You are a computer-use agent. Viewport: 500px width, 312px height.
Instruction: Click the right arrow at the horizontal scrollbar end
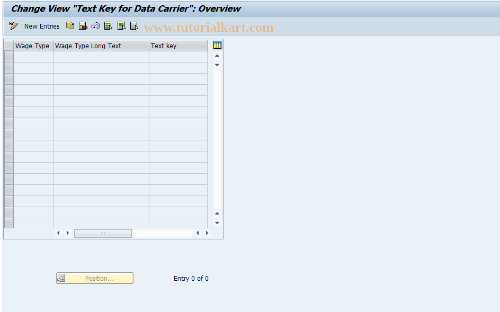pyautogui.click(x=207, y=233)
